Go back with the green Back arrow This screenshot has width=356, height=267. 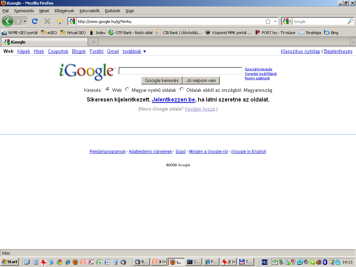pyautogui.click(x=8, y=21)
